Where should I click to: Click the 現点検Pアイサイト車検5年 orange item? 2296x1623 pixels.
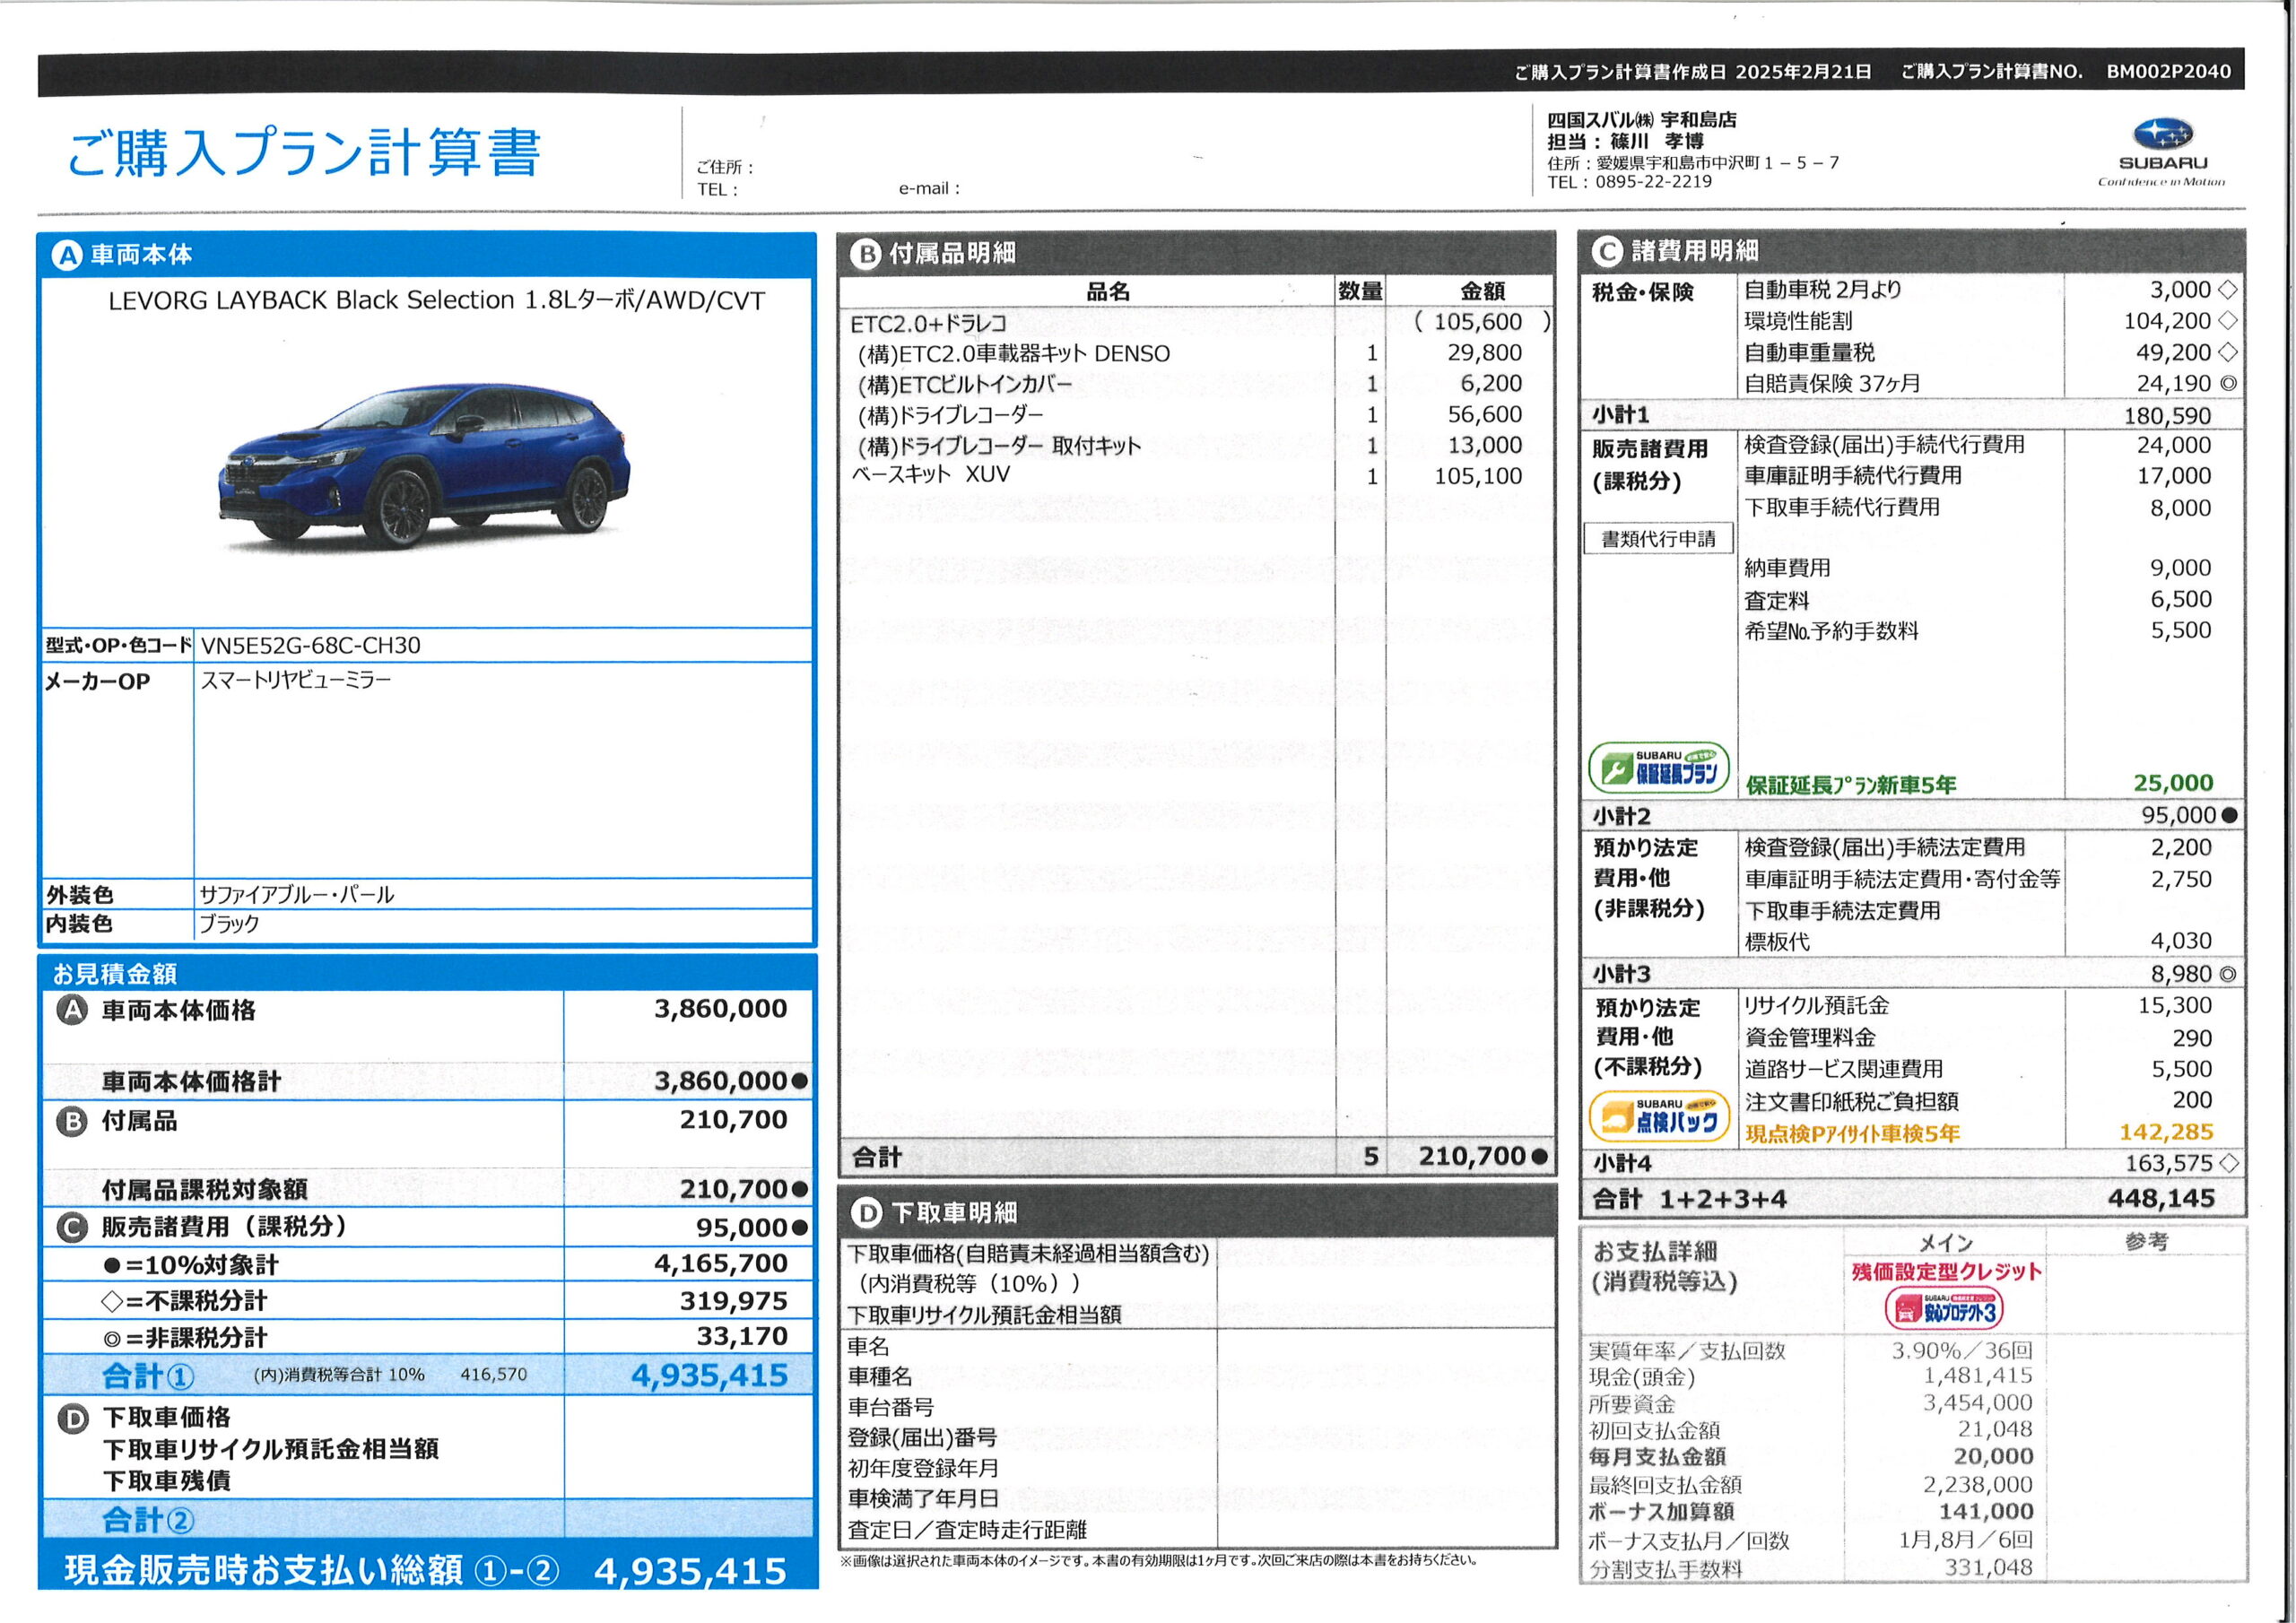1852,1133
